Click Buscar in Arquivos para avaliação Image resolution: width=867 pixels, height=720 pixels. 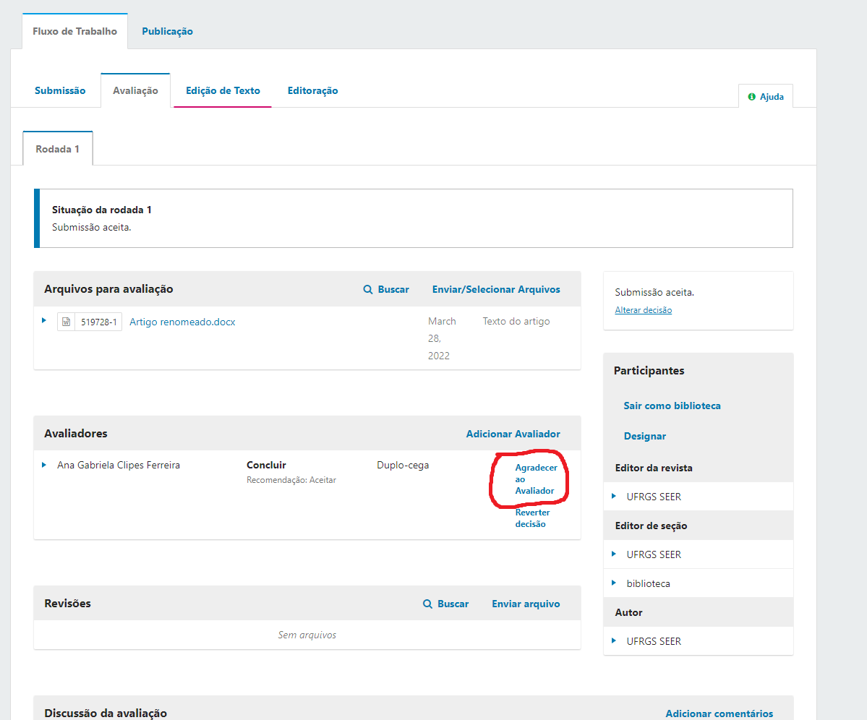[x=393, y=290]
